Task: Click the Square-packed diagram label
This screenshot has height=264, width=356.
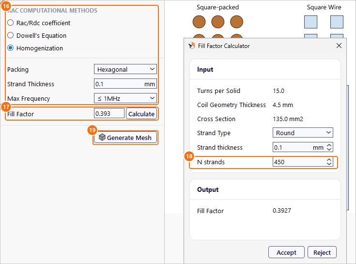Action: tap(217, 7)
